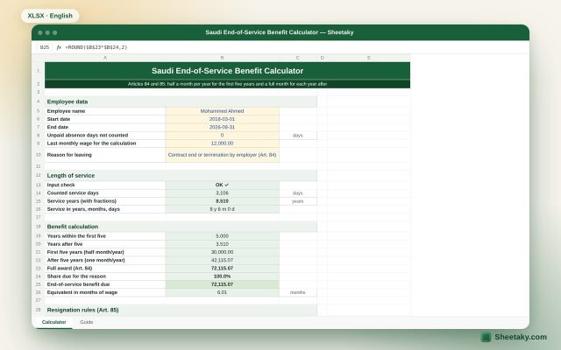Screen dimensions: 561x350
Task: Select the Full award (Art. 84) label
Action: 105,269
